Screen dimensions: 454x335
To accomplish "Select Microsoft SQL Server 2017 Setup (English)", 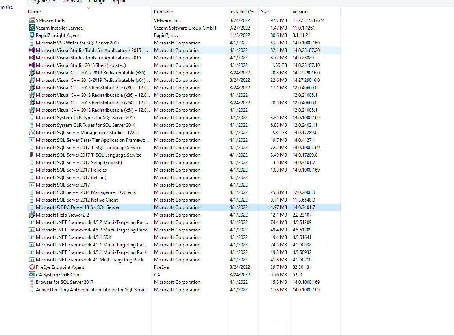I will point(184,163).
